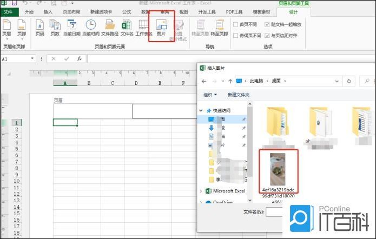Expand the Microsoft Excel tree node
Image resolution: width=376 pixels, height=239 pixels.
(x=201, y=191)
